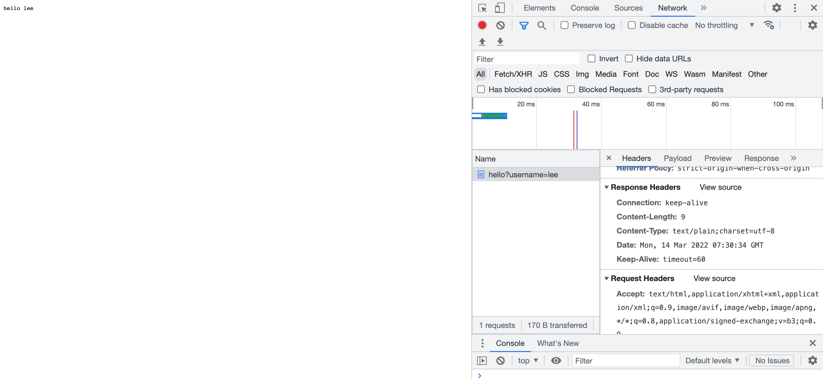Select the hello?username=lee request row

point(523,175)
